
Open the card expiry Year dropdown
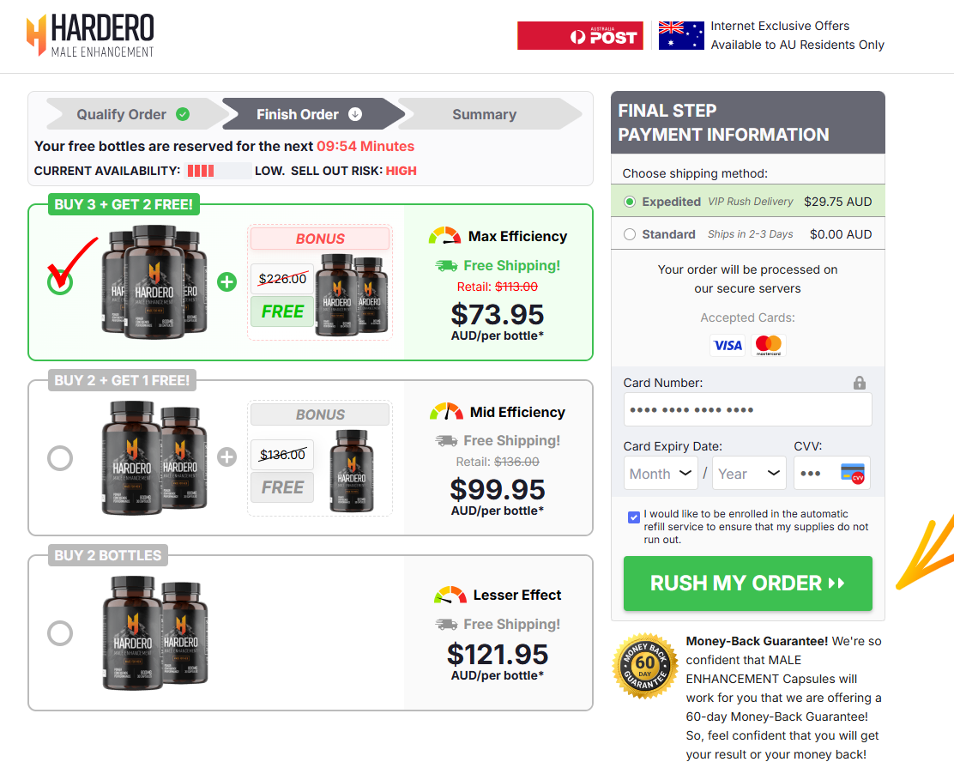749,473
